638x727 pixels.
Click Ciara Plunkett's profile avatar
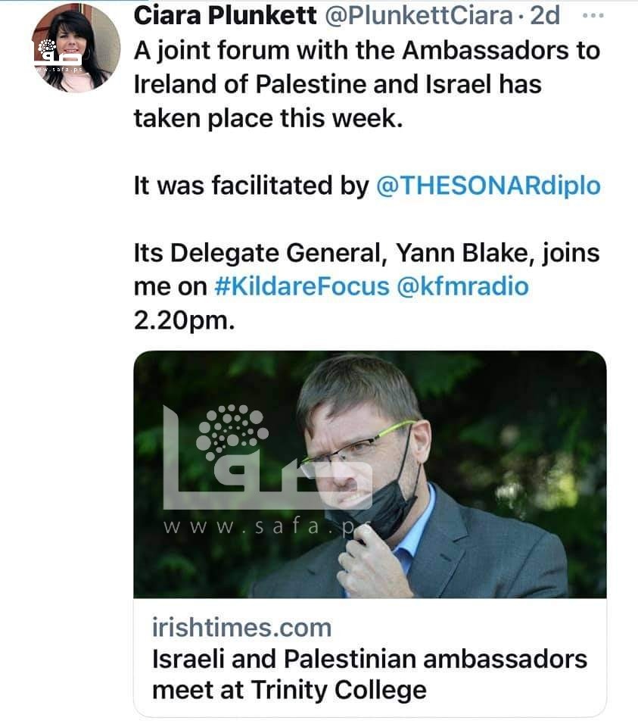(76, 48)
